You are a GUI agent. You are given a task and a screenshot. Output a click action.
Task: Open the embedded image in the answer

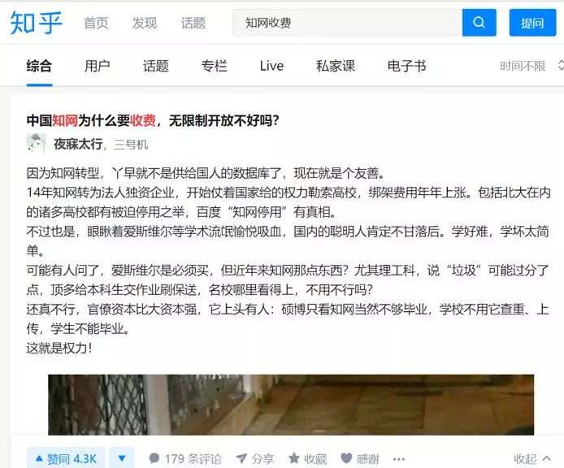point(291,405)
